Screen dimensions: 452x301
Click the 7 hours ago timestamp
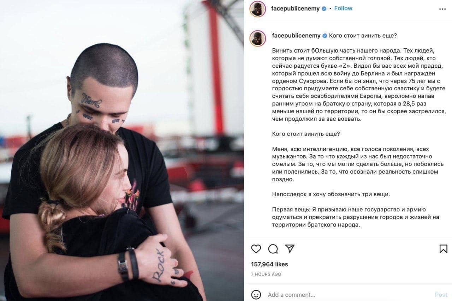(x=266, y=274)
